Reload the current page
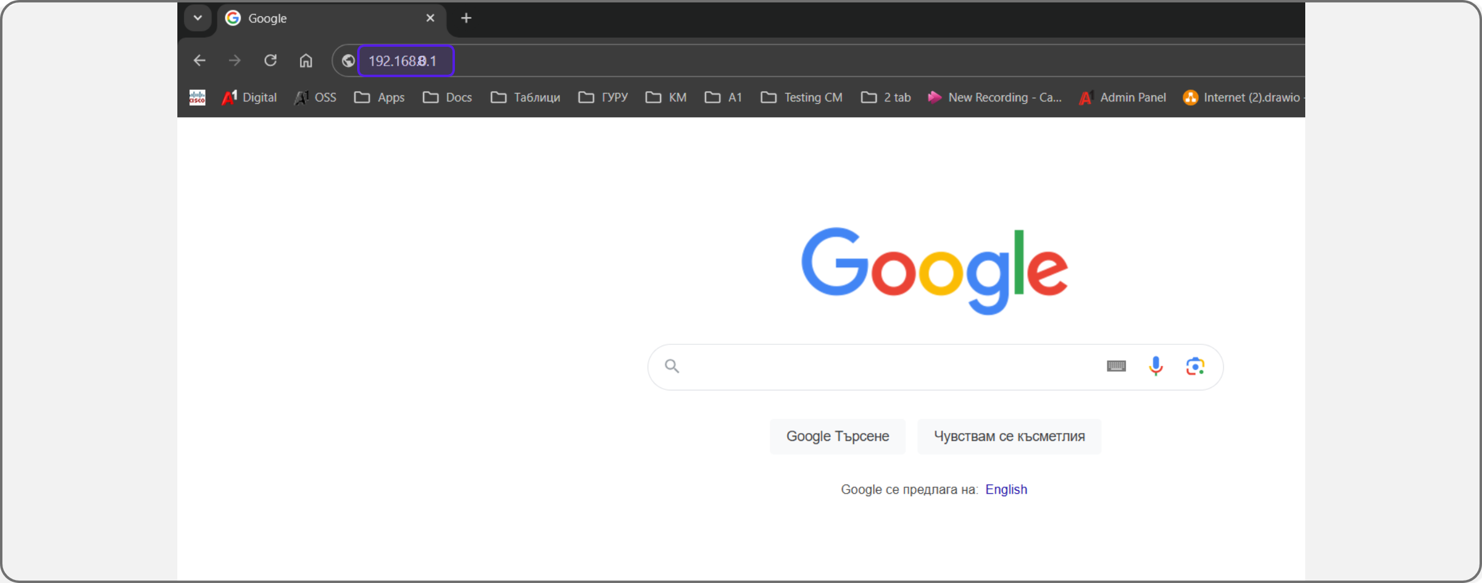The height and width of the screenshot is (583, 1482). pos(270,61)
